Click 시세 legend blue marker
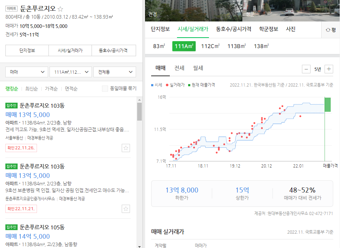This screenshot has height=248, width=340. [x=152, y=85]
